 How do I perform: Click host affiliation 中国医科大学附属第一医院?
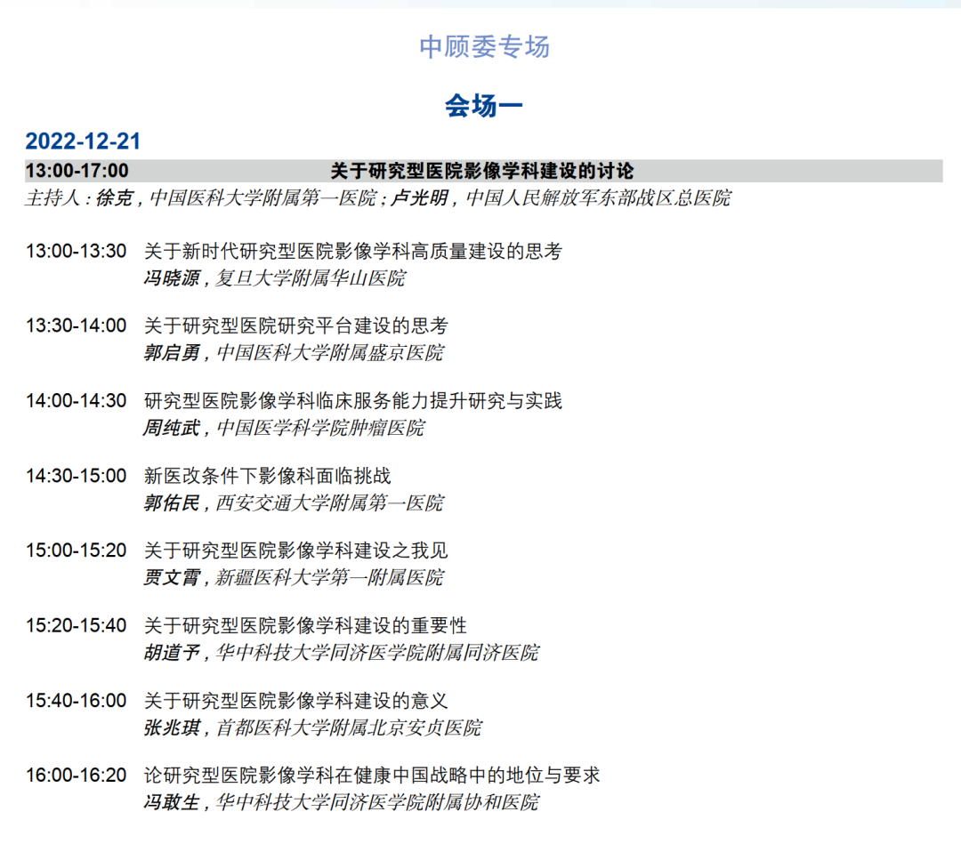[x=262, y=197]
